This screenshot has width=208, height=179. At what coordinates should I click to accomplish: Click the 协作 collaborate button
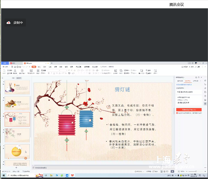coord(191,67)
